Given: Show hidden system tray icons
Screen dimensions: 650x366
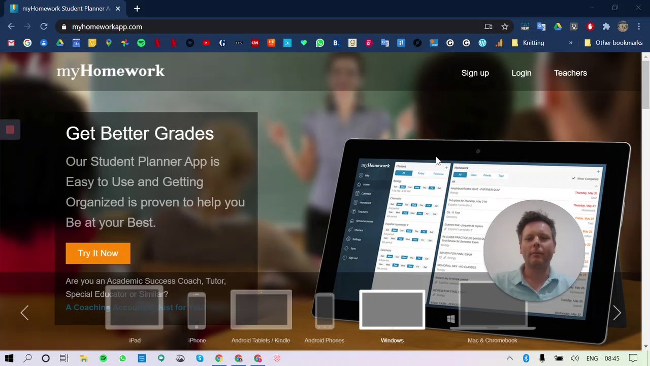Looking at the screenshot, I should point(510,358).
